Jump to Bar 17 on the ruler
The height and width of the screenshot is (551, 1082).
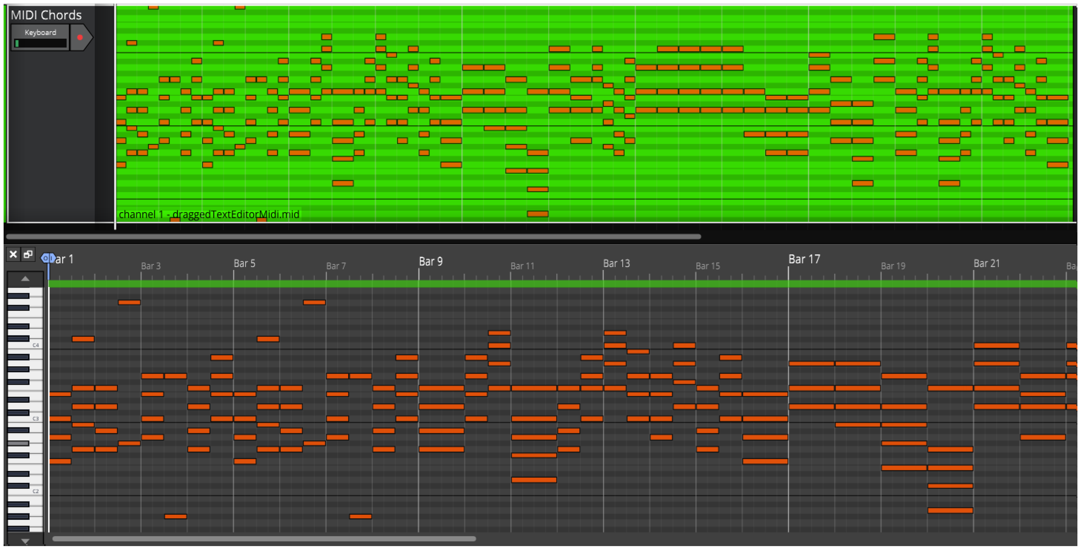804,259
